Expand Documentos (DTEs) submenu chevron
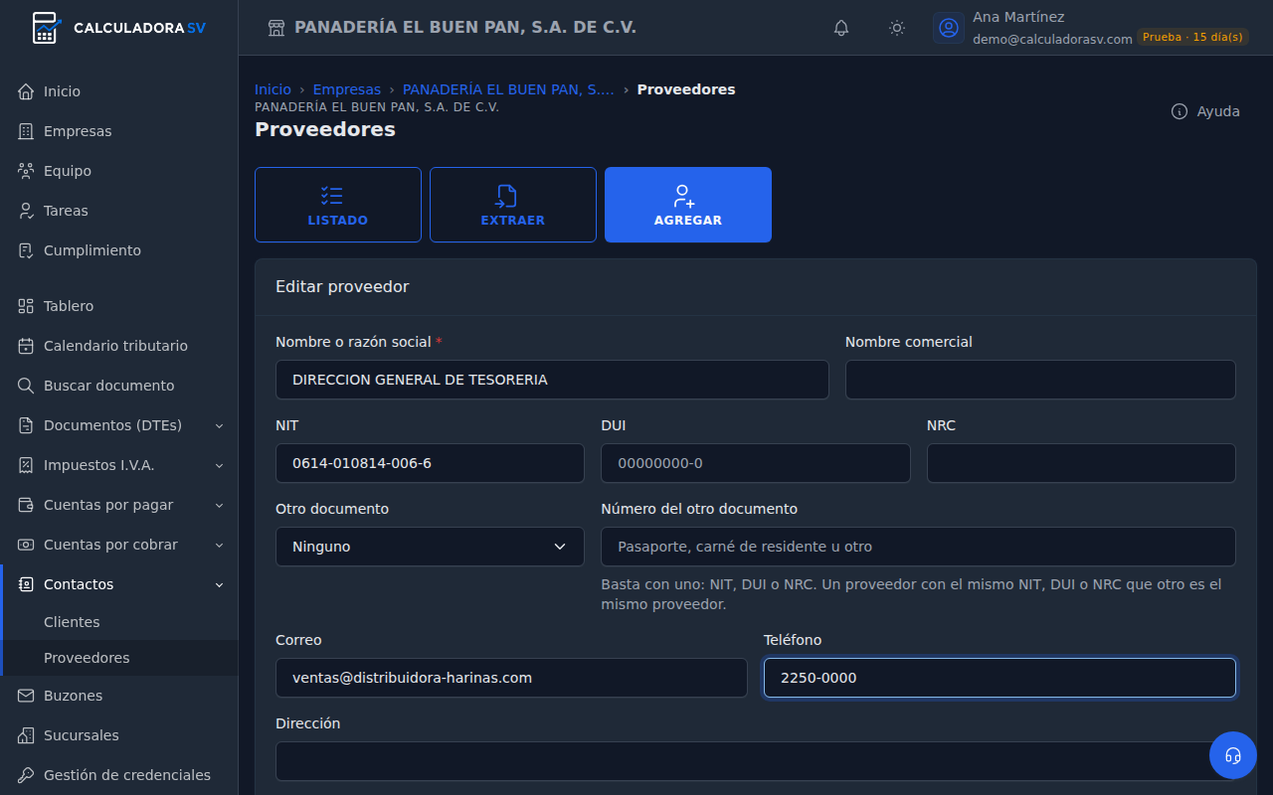Image resolution: width=1273 pixels, height=795 pixels. [x=220, y=425]
